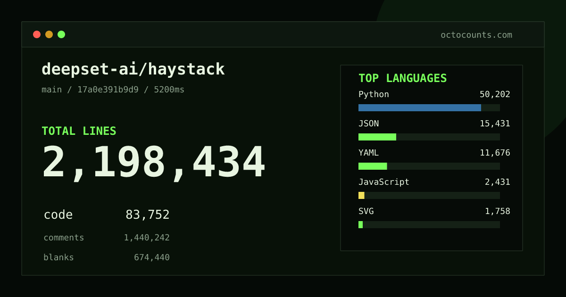Click the green YAML progress bar
Screen dimensions: 566x297
pyautogui.click(x=373, y=166)
